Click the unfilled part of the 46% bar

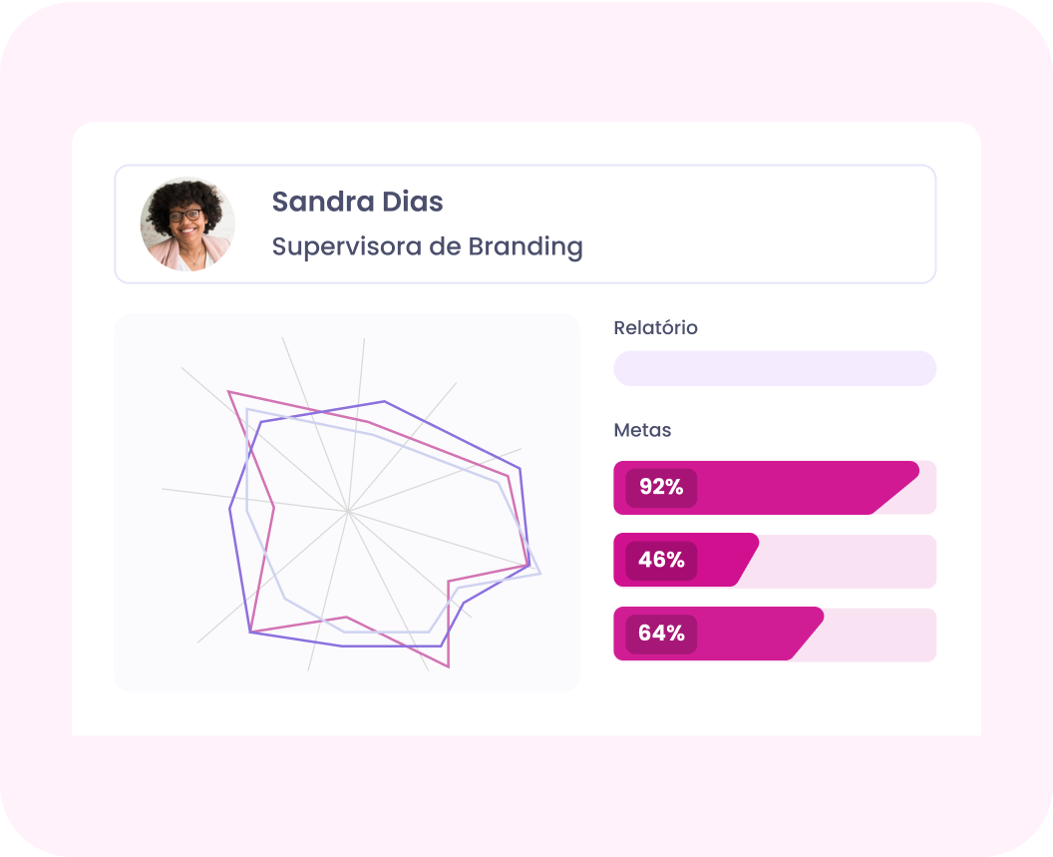pos(848,561)
